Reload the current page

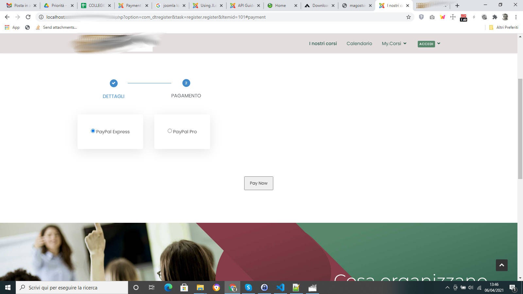pos(28,17)
